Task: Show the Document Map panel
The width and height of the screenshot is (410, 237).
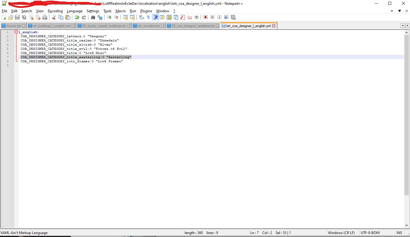Action: click(x=169, y=17)
